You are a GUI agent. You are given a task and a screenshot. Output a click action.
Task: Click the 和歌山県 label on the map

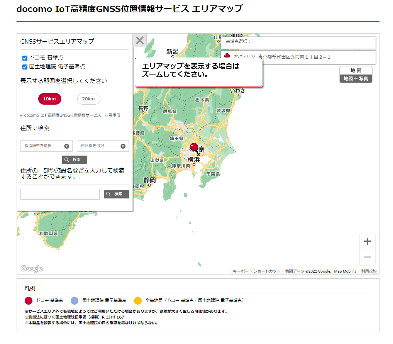click(49, 234)
